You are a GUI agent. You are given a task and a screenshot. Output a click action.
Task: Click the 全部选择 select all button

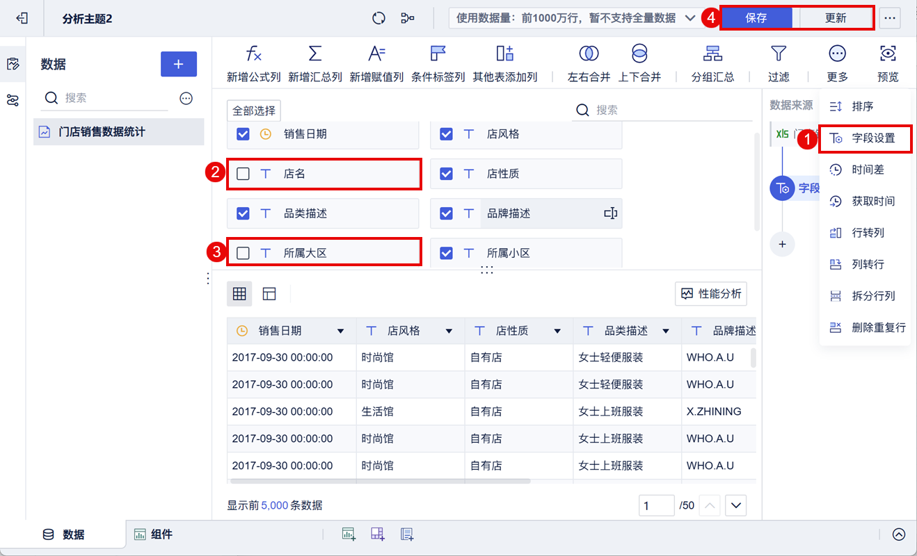click(x=253, y=110)
